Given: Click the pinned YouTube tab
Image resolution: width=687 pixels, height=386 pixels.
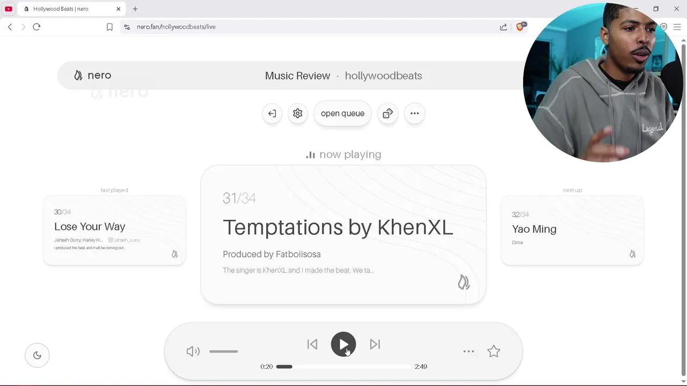Looking at the screenshot, I should pyautogui.click(x=9, y=9).
